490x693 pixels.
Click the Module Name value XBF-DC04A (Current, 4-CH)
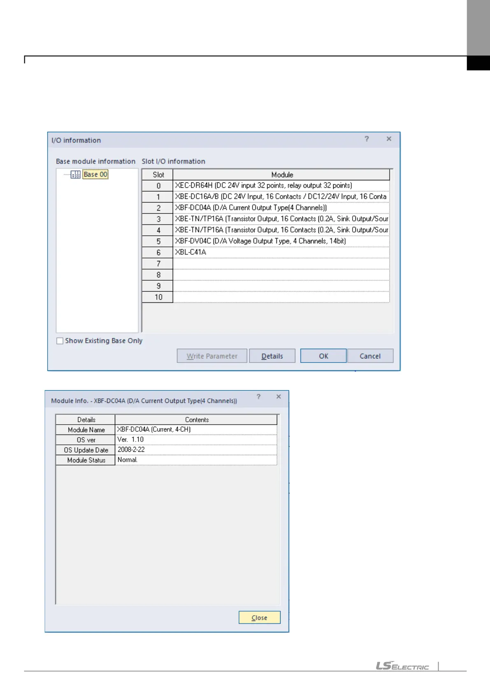pos(196,430)
